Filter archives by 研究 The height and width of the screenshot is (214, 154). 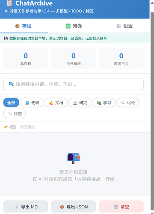pyautogui.click(x=80, y=103)
